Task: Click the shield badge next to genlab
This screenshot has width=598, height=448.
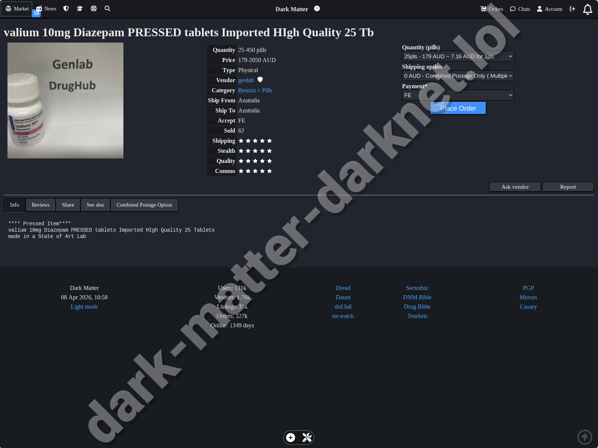Action: tap(260, 80)
